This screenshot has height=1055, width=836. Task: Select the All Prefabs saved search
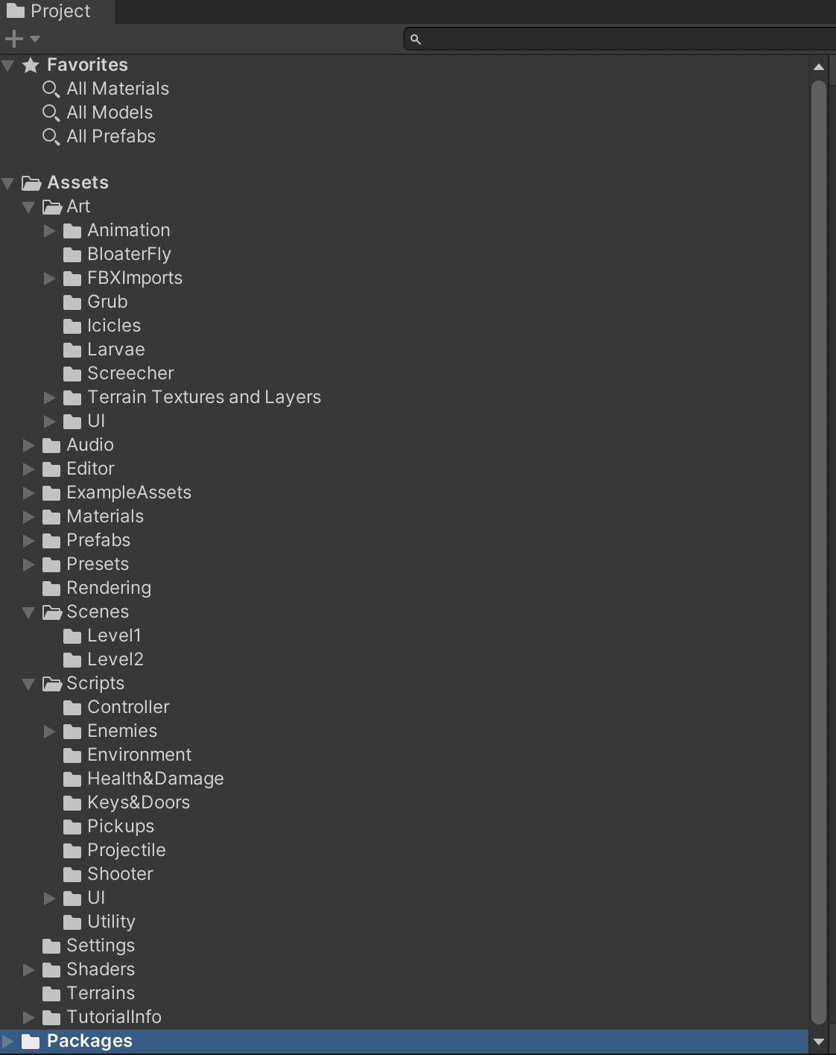(x=110, y=136)
